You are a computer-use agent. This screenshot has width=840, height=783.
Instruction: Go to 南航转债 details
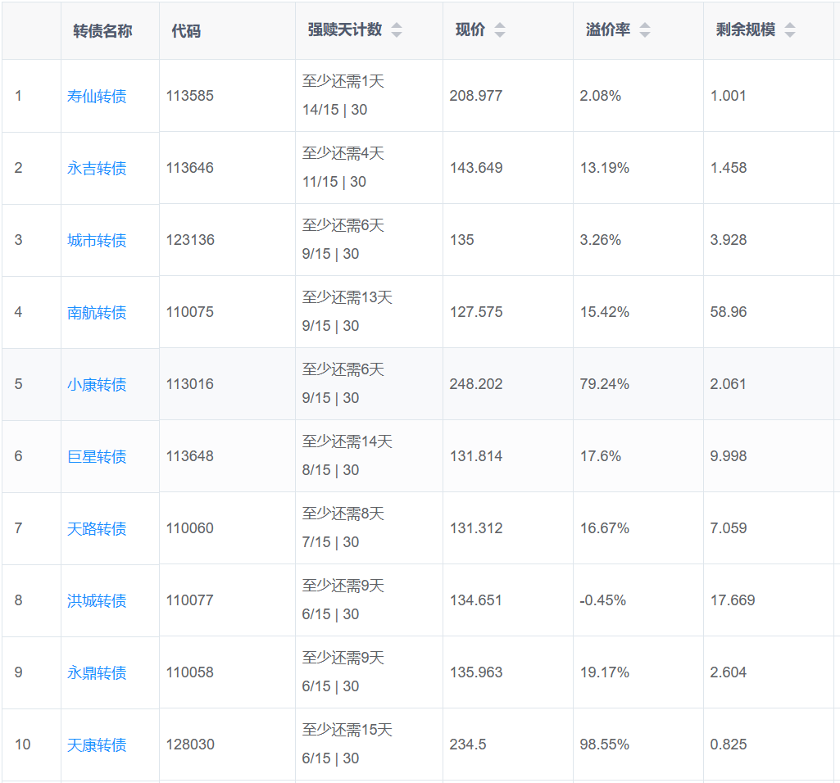point(97,312)
